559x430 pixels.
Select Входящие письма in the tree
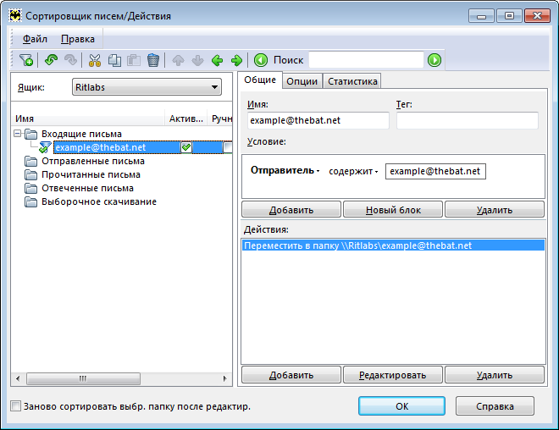[81, 134]
